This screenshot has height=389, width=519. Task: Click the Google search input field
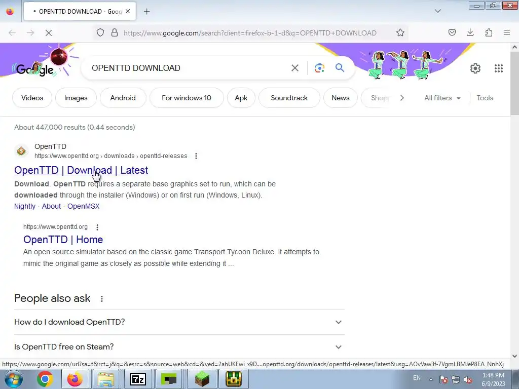pyautogui.click(x=189, y=68)
